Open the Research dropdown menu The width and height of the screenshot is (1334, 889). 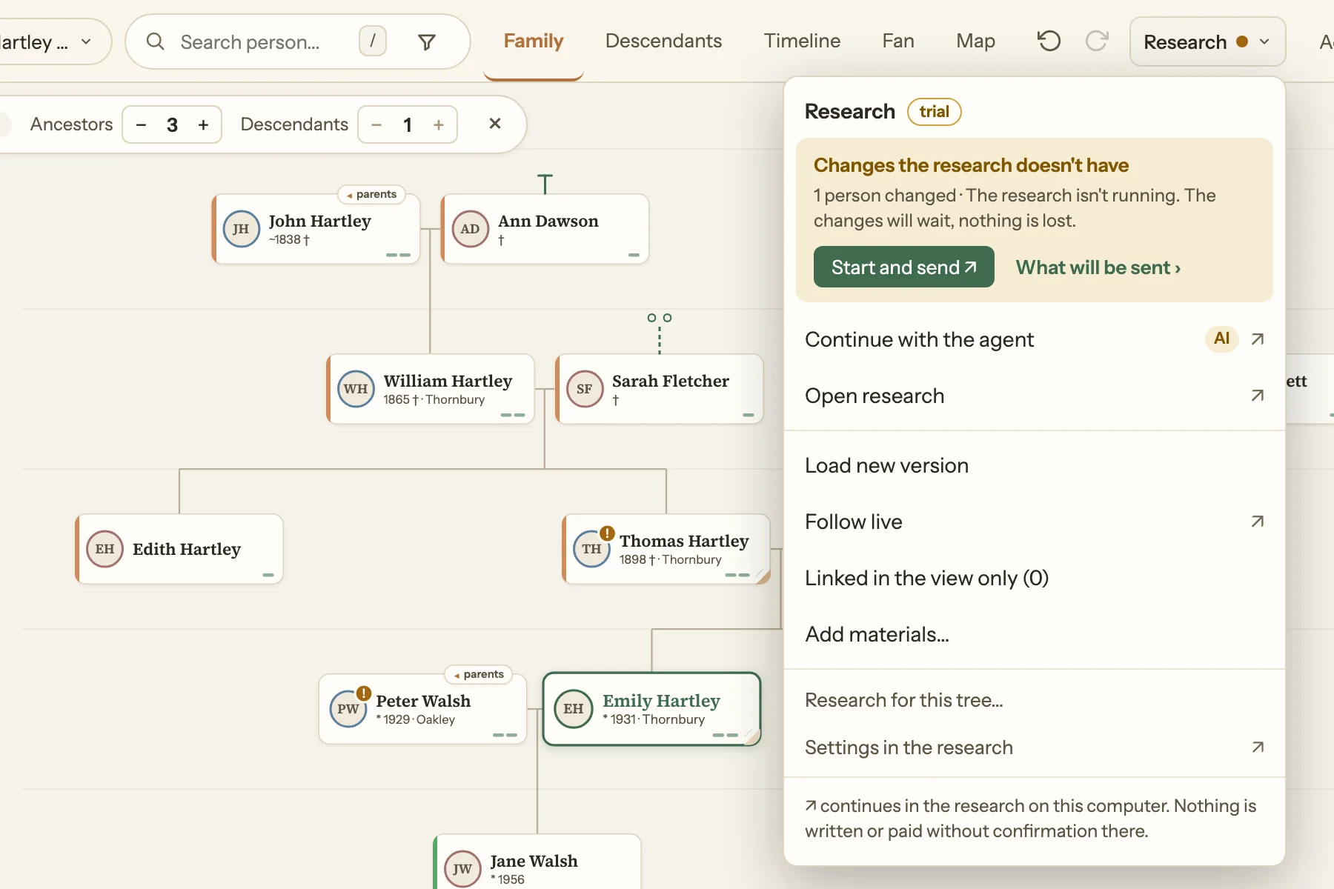[1207, 41]
